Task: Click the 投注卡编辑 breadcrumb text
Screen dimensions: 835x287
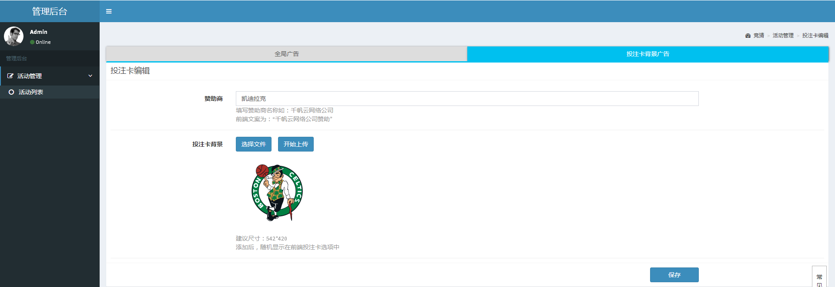Action: pos(815,36)
